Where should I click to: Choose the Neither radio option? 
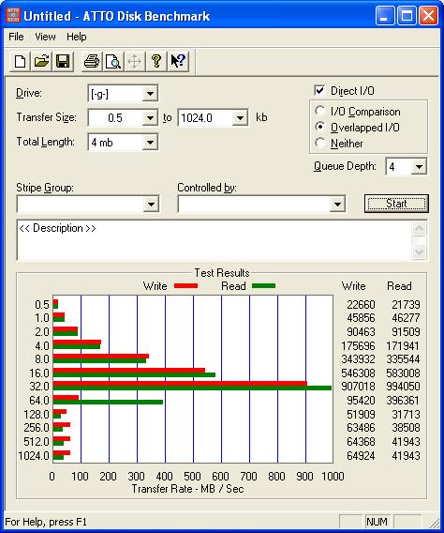point(319,144)
